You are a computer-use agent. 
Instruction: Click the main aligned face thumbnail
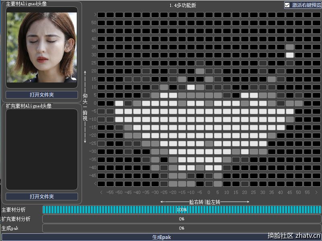[x=42, y=47]
